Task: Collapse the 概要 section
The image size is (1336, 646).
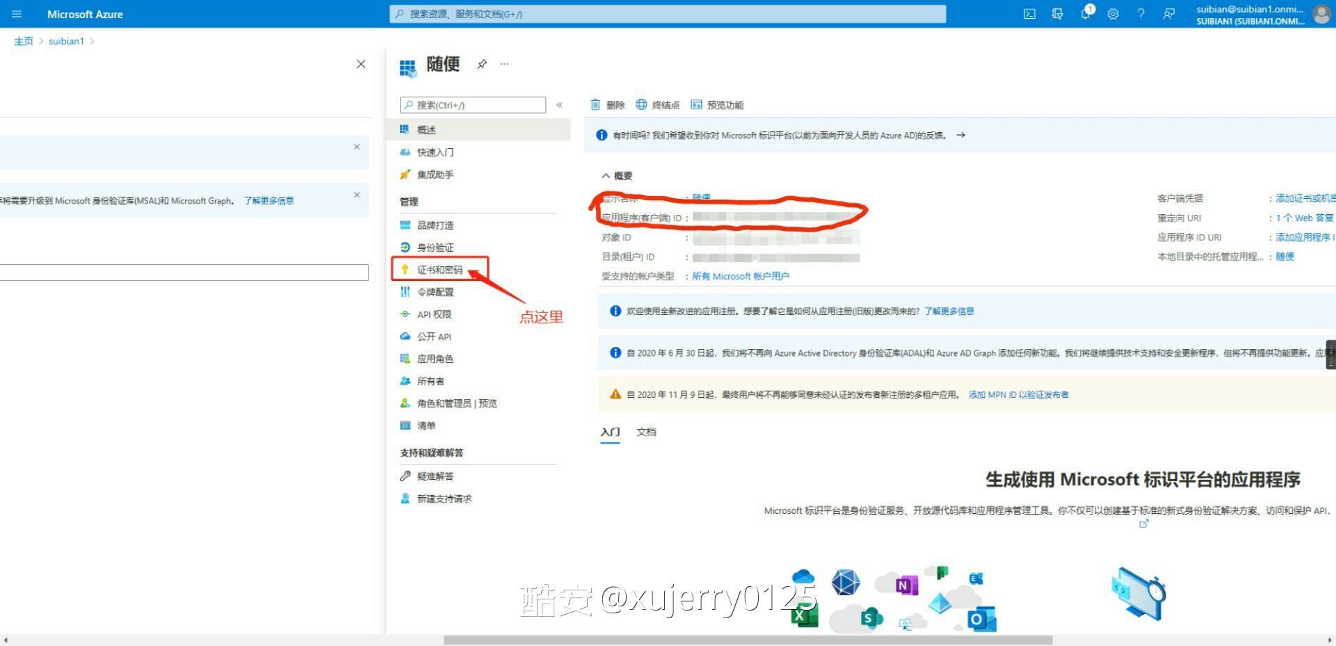Action: (x=606, y=176)
